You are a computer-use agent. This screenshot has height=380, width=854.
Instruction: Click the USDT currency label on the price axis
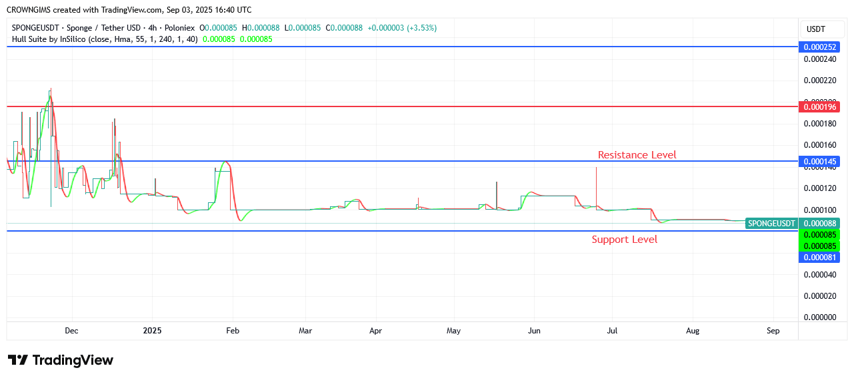[x=815, y=29]
